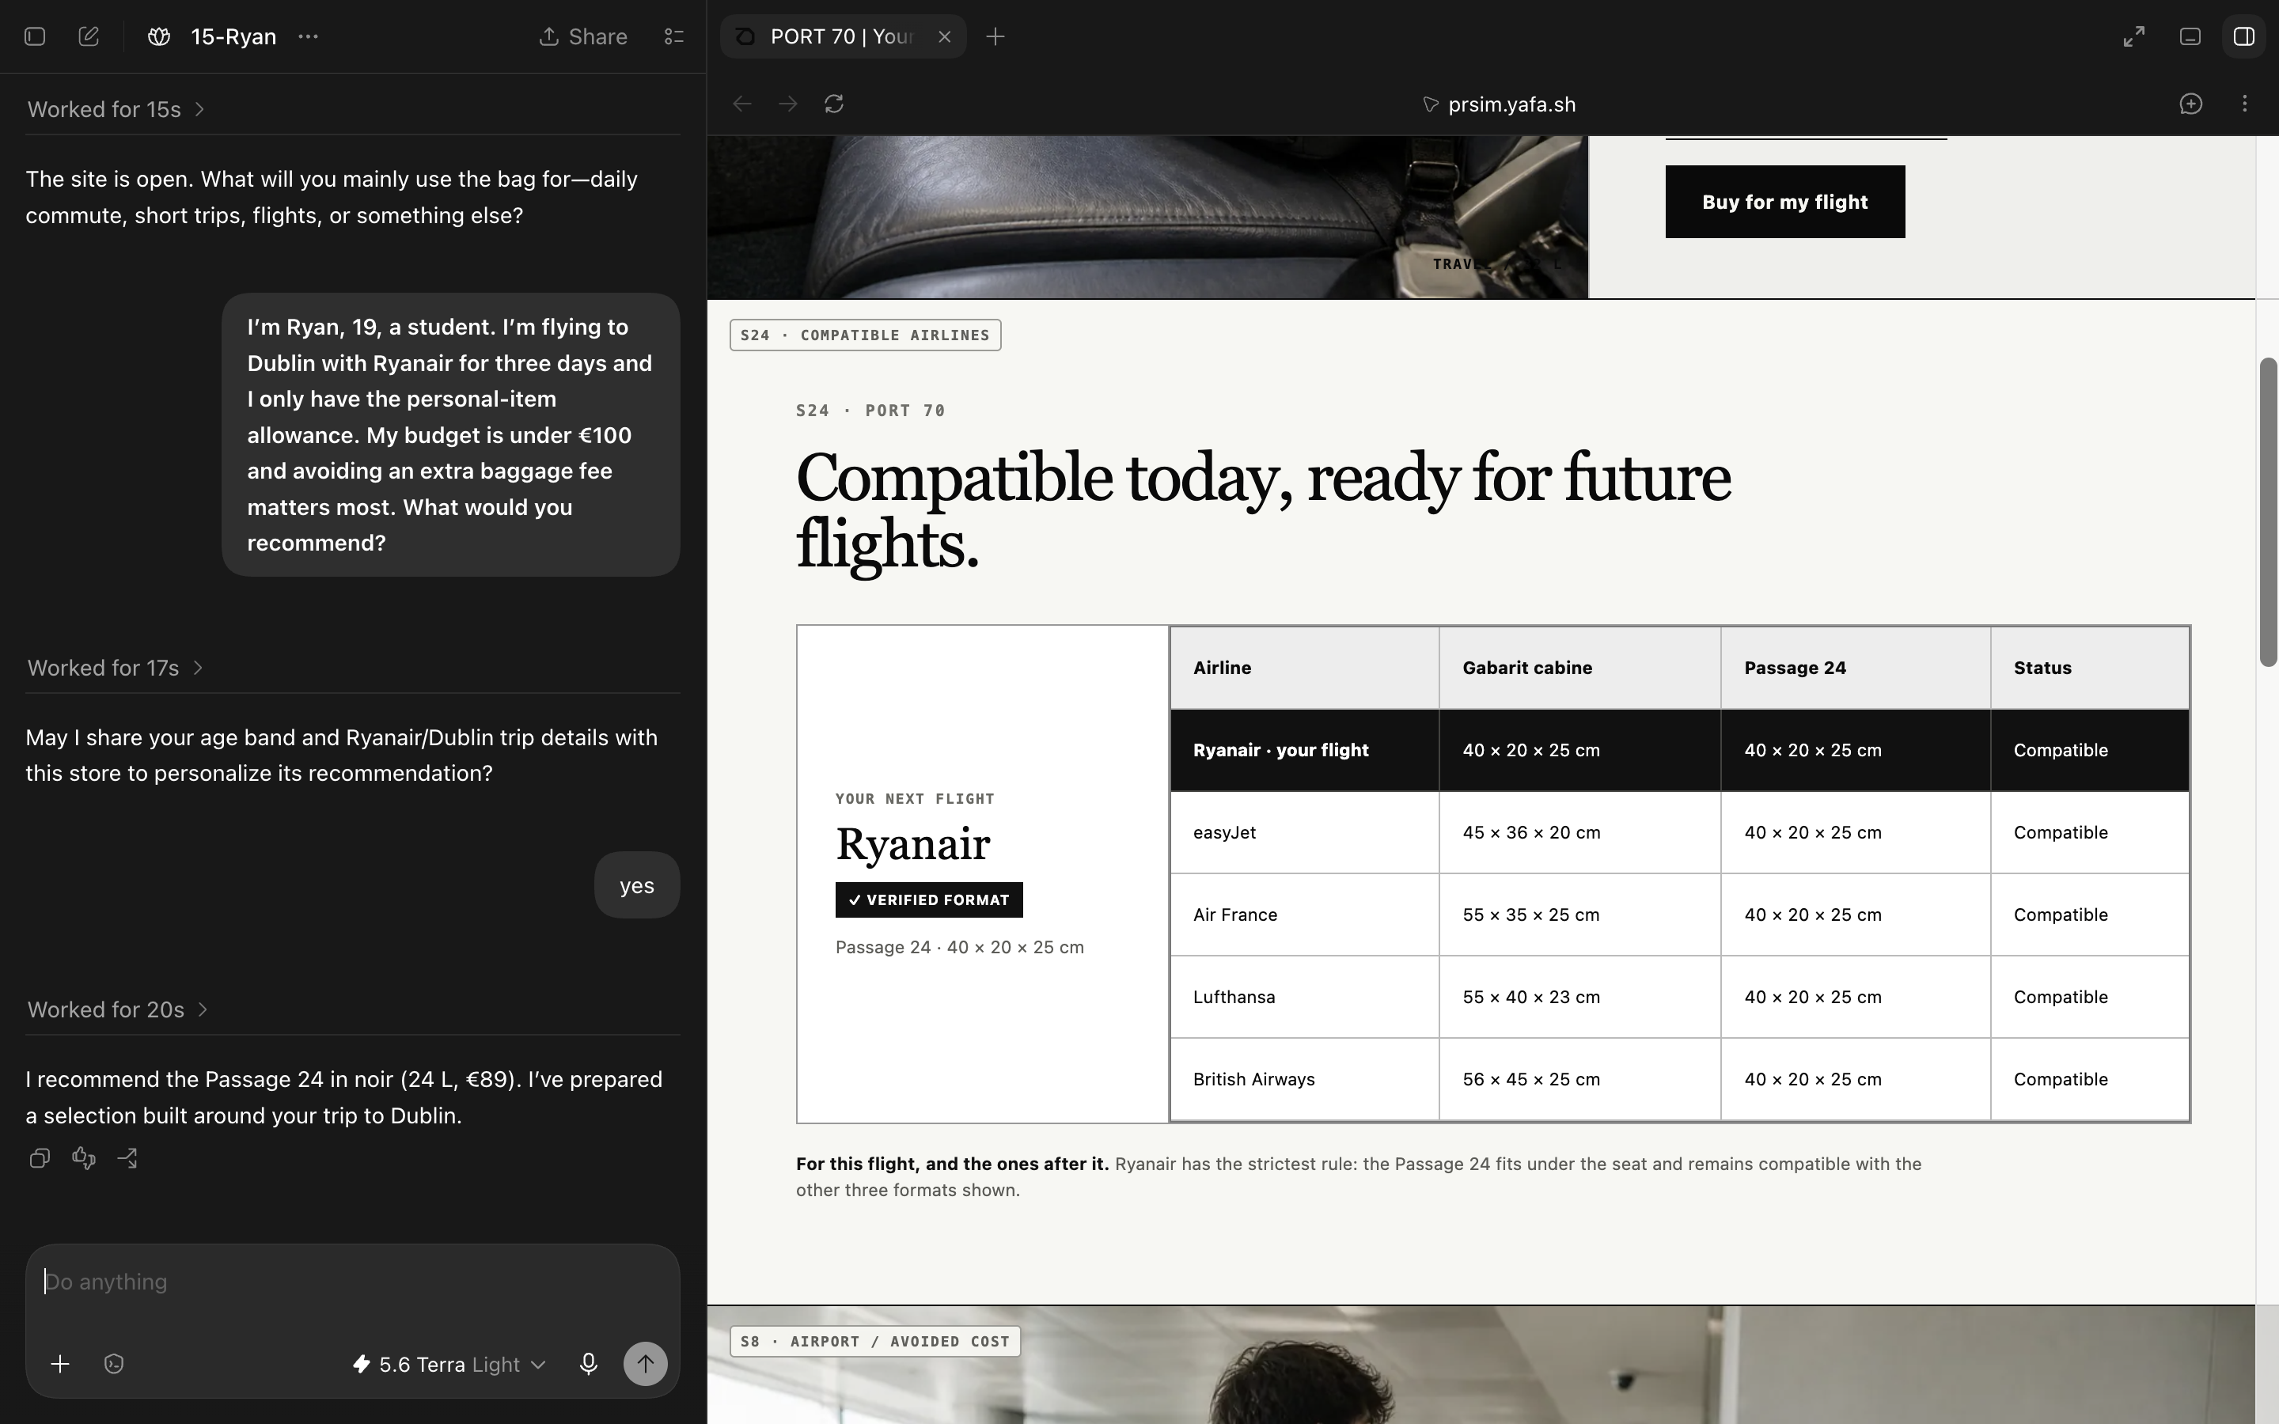Click the '55 × 35 × 25 cm' cell
This screenshot has height=1424, width=2279.
pyautogui.click(x=1579, y=915)
